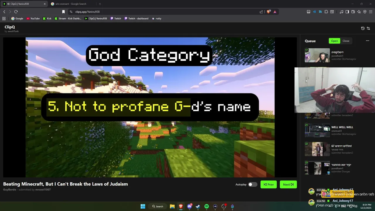Open the blue sound-waves extension icon
The image size is (375, 211).
[314, 12]
